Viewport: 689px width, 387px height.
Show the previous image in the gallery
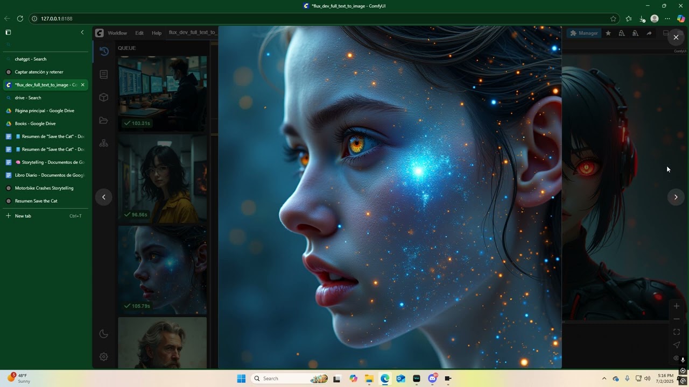104,197
